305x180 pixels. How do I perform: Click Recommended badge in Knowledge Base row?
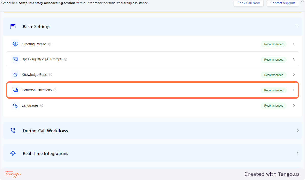[274, 75]
